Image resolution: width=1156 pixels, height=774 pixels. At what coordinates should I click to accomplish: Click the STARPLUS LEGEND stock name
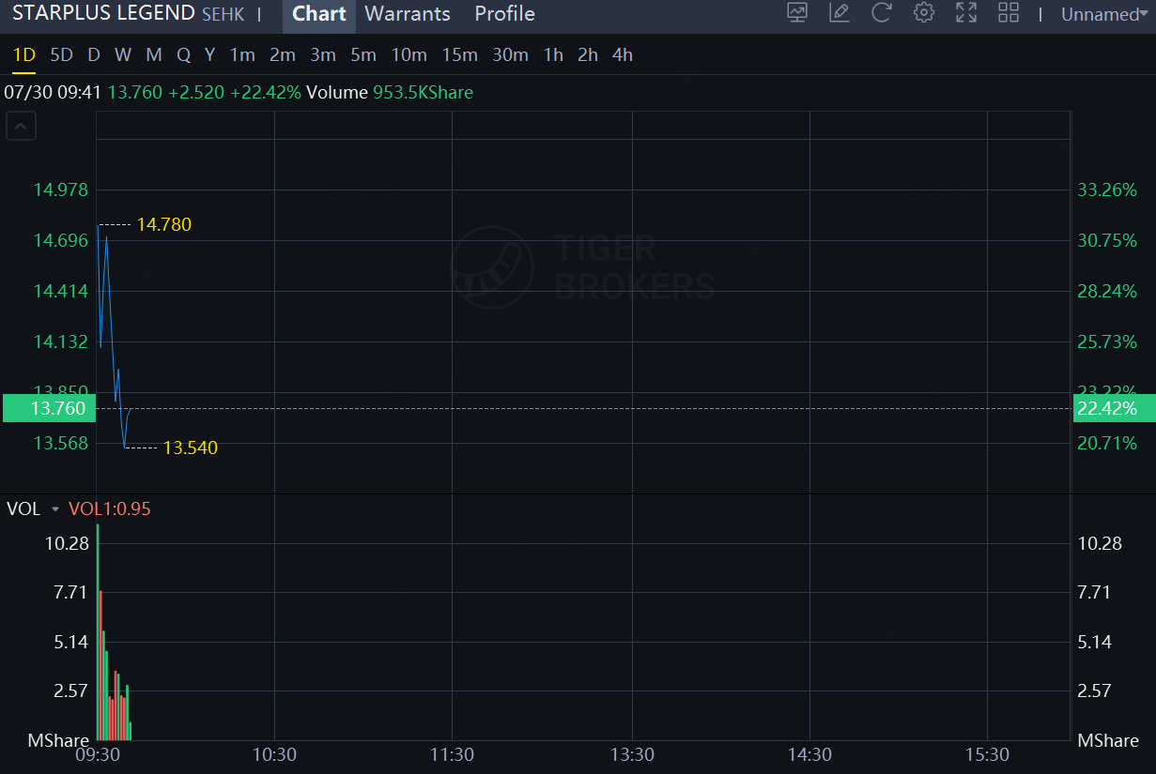coord(103,14)
